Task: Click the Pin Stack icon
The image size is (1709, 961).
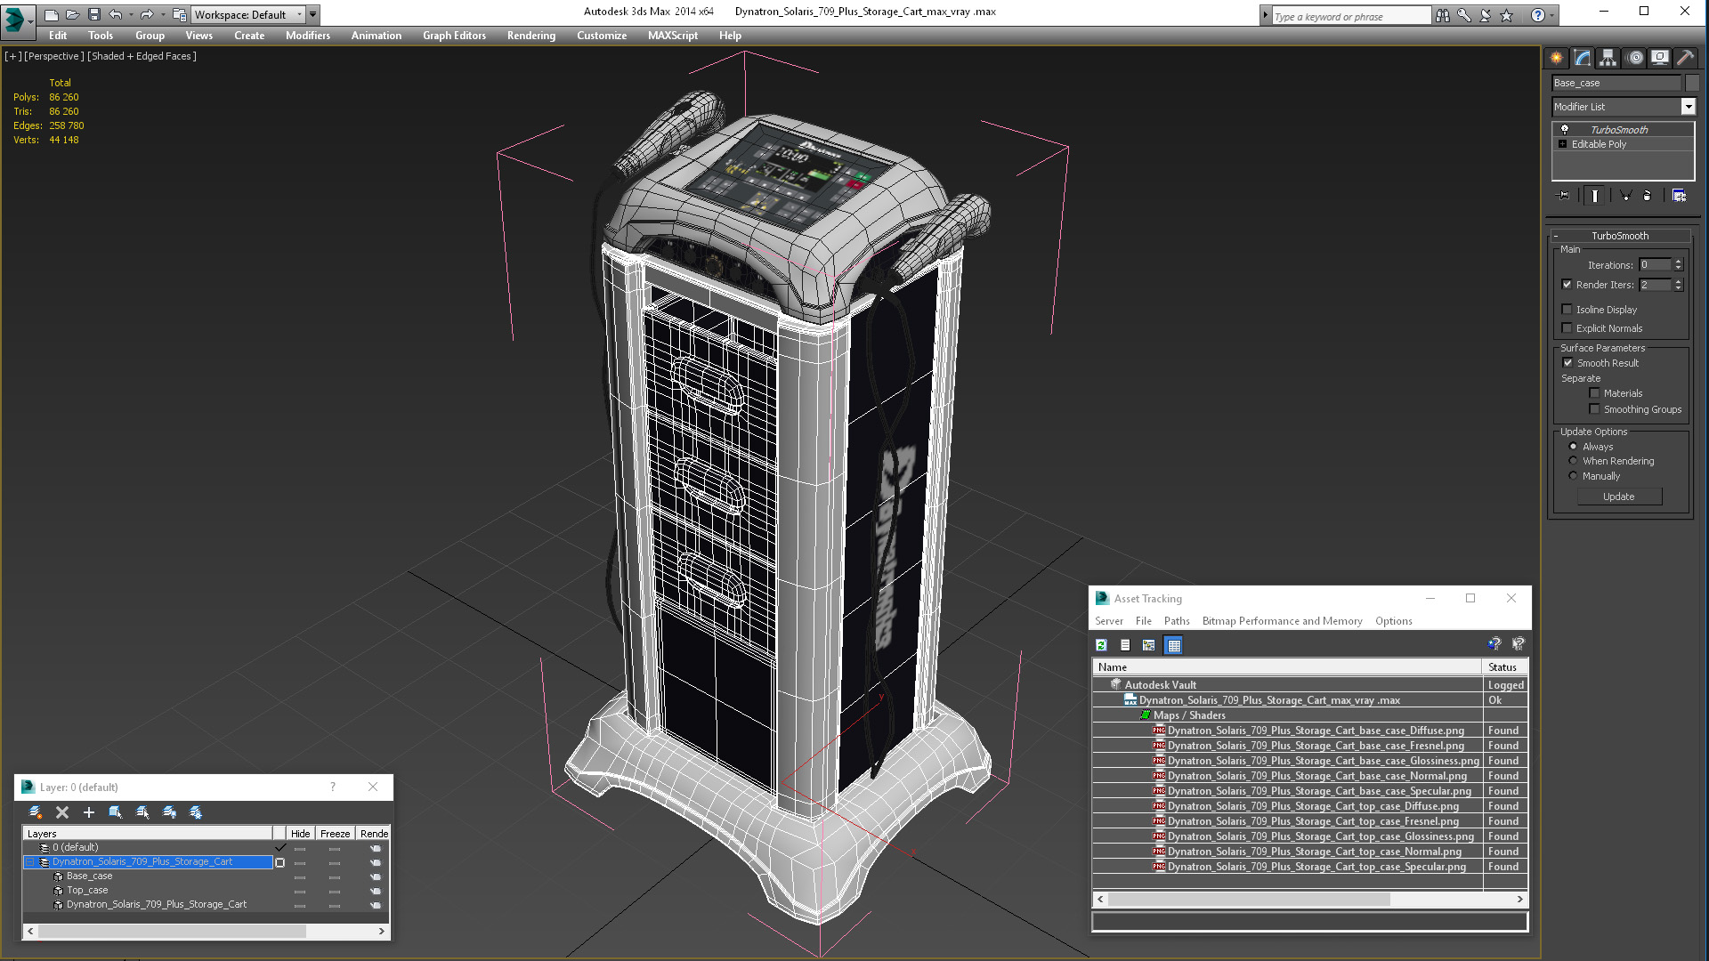Action: coord(1563,196)
